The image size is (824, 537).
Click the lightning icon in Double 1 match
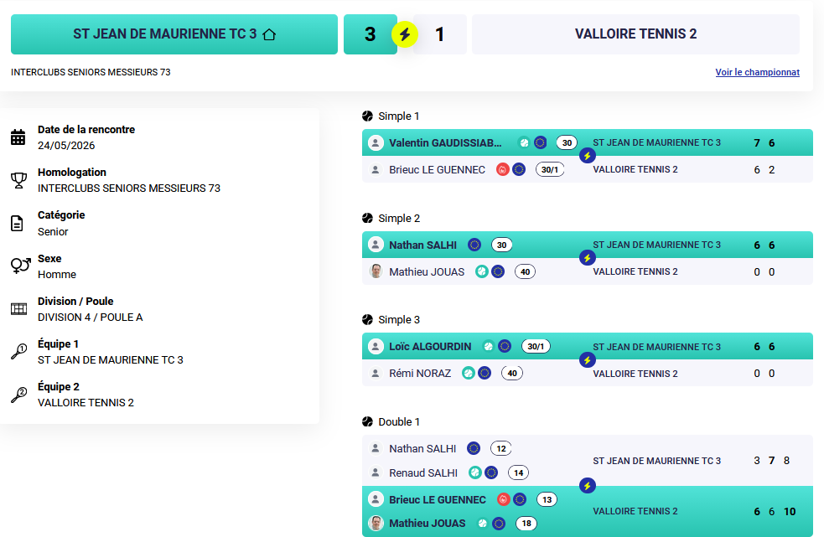click(x=587, y=486)
